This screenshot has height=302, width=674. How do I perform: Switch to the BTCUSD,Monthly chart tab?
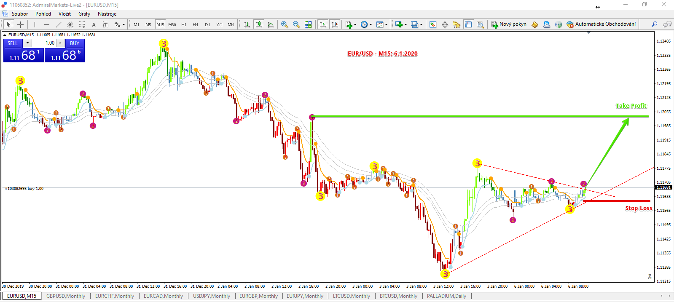tap(398, 296)
